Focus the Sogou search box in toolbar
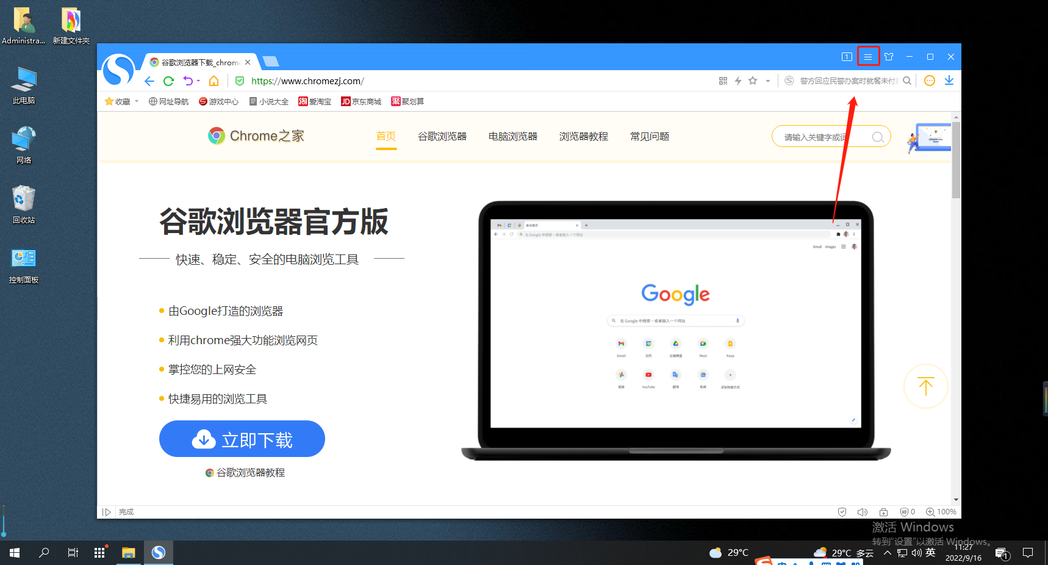This screenshot has height=565, width=1048. 849,81
